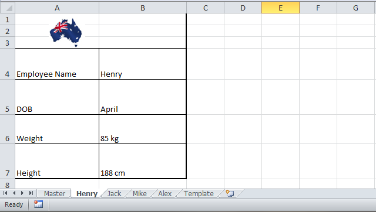Open the Alex sheet tab
Screen dimensions: 376x212
164,194
